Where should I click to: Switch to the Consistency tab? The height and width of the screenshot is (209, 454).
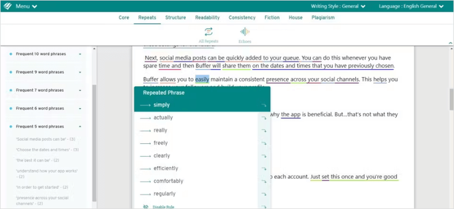click(242, 18)
